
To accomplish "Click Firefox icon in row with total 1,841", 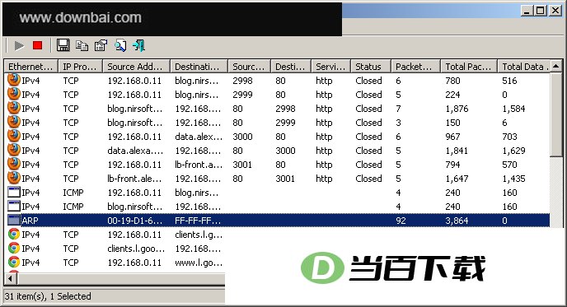I will [x=14, y=151].
